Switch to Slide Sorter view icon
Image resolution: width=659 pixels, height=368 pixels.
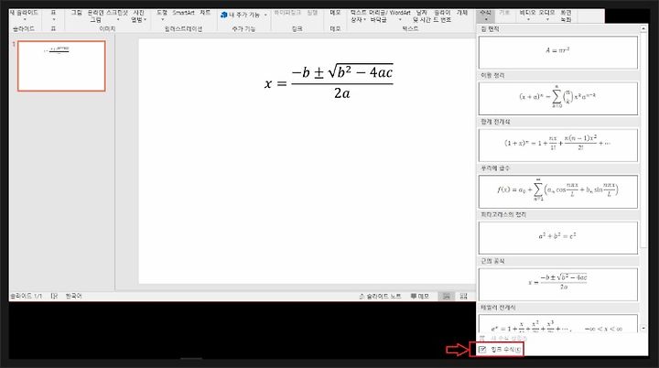pyautogui.click(x=463, y=296)
